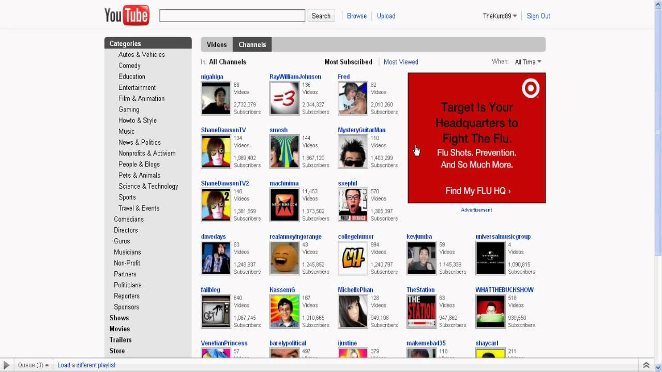Open MysteryGuitarMan channel thumbnail

pos(353,151)
